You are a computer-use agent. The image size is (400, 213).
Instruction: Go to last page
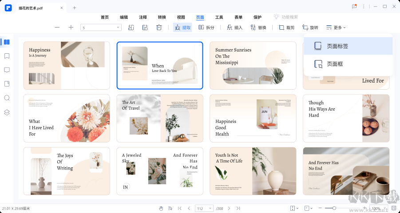click(x=238, y=209)
